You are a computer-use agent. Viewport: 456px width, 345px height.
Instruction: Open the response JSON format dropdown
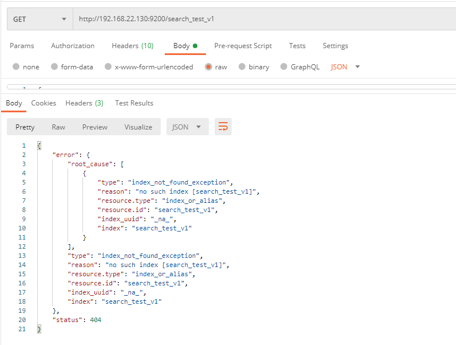(x=187, y=127)
